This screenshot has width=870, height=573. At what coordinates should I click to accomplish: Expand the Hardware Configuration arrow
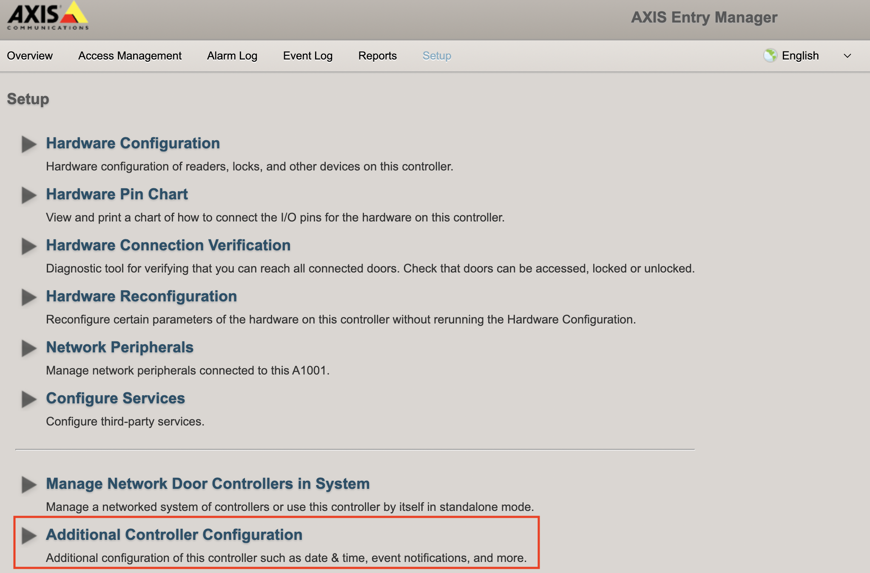pyautogui.click(x=29, y=144)
